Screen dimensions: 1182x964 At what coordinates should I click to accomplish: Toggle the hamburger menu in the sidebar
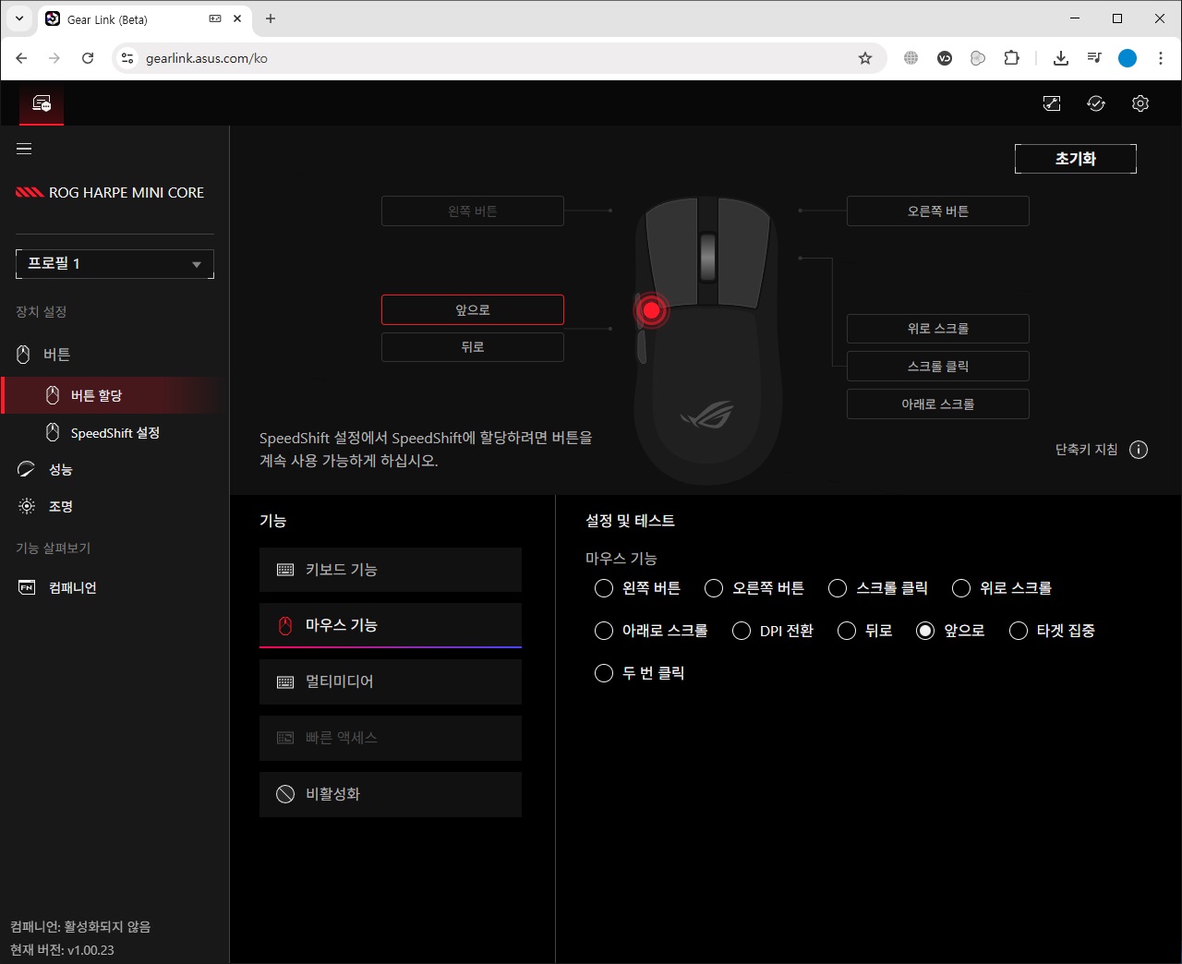24,149
